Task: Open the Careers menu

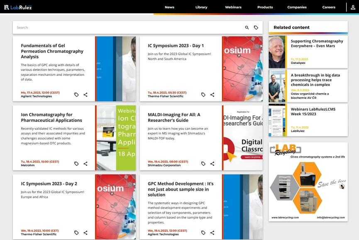Action: pyautogui.click(x=329, y=7)
